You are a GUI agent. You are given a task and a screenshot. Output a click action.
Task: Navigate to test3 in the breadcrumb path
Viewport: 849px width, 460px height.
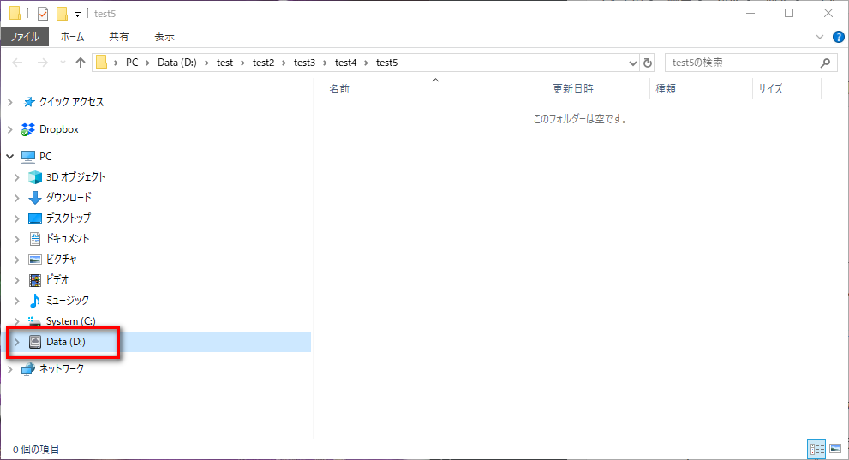[x=304, y=63]
